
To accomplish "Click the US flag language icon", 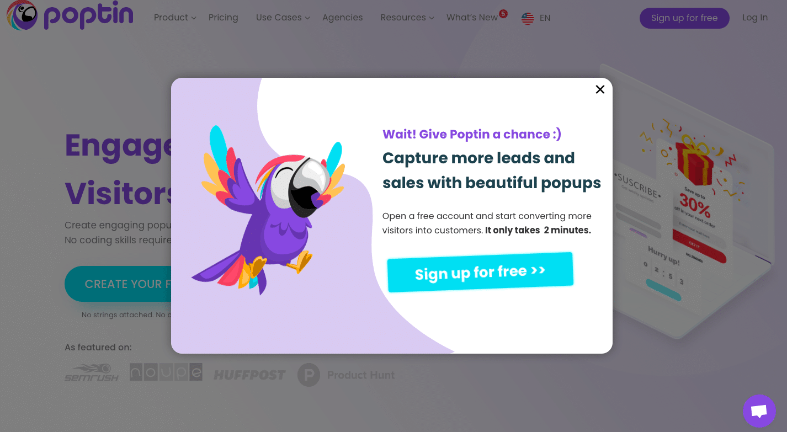I will (x=528, y=18).
